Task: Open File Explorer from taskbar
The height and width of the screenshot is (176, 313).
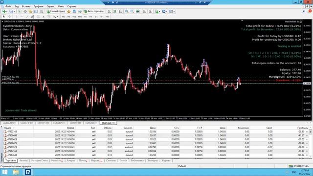Action: click(16, 172)
